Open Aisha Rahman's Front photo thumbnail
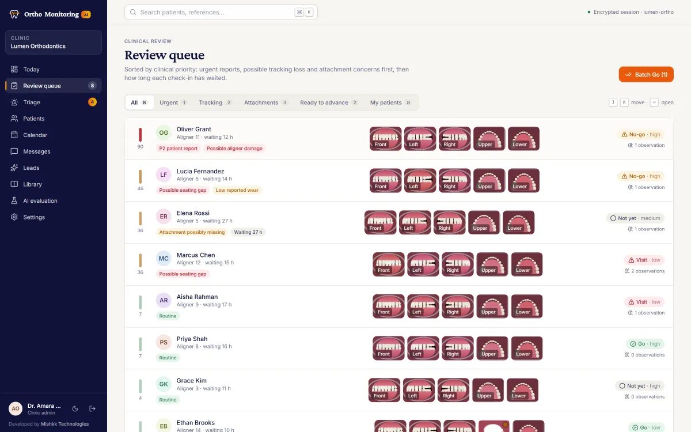691x432 pixels. (389, 306)
